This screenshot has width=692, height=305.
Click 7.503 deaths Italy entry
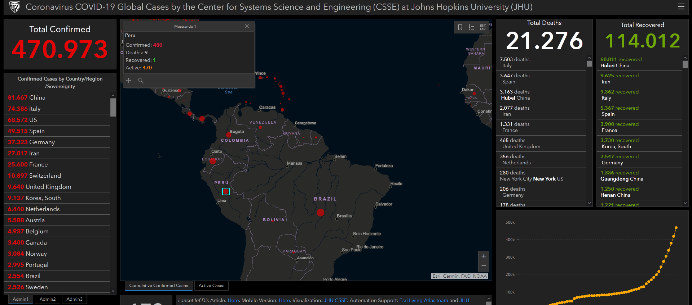point(542,63)
